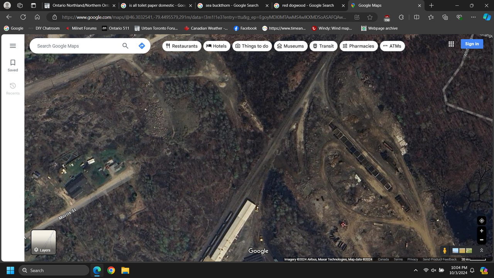The height and width of the screenshot is (278, 494).
Task: Toggle the Layers map view thumbnail
Action: pos(44,242)
